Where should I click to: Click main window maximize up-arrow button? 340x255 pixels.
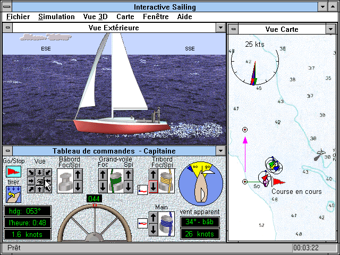click(333, 7)
